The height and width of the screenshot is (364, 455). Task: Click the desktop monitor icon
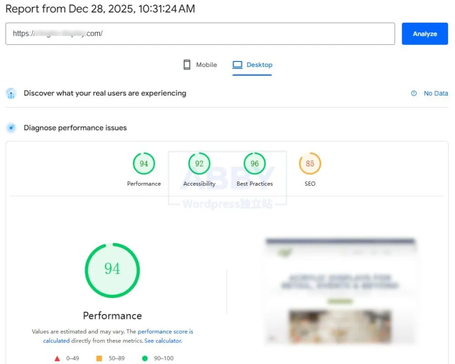[238, 65]
